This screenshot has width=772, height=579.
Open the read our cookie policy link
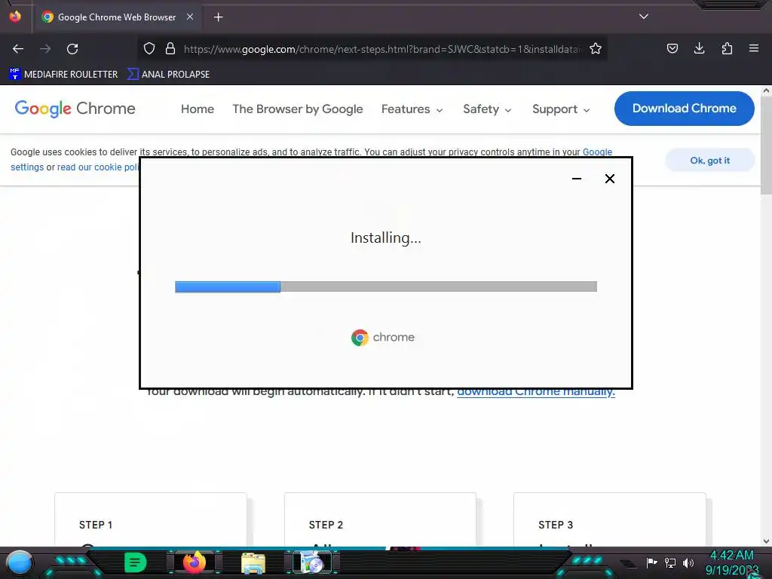[99, 167]
